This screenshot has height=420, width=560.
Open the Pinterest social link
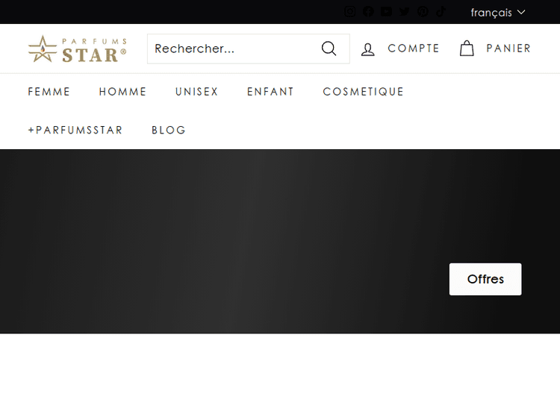pos(423,12)
